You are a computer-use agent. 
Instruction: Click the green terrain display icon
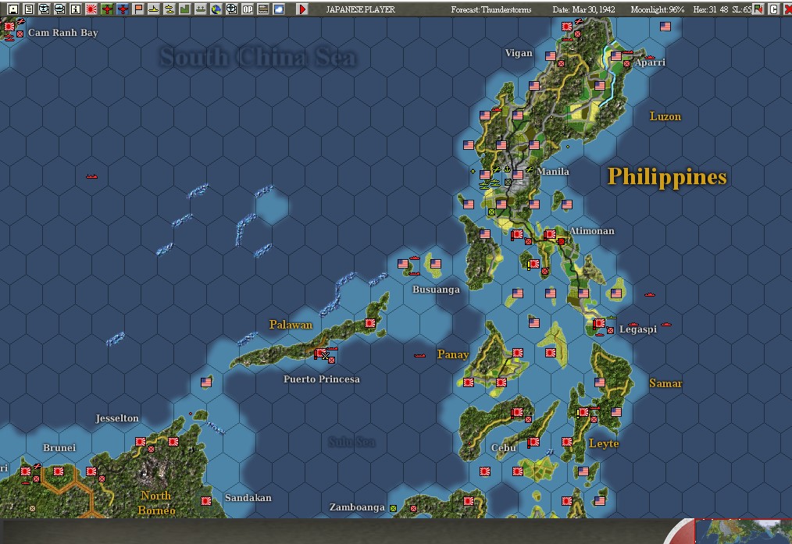coord(185,8)
